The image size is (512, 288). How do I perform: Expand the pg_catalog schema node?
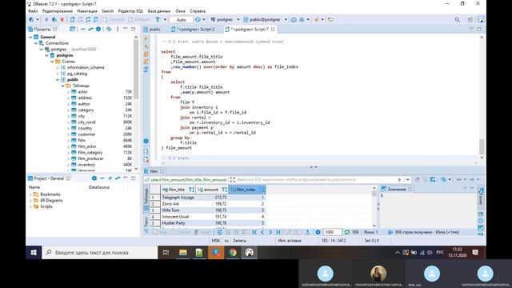click(58, 74)
